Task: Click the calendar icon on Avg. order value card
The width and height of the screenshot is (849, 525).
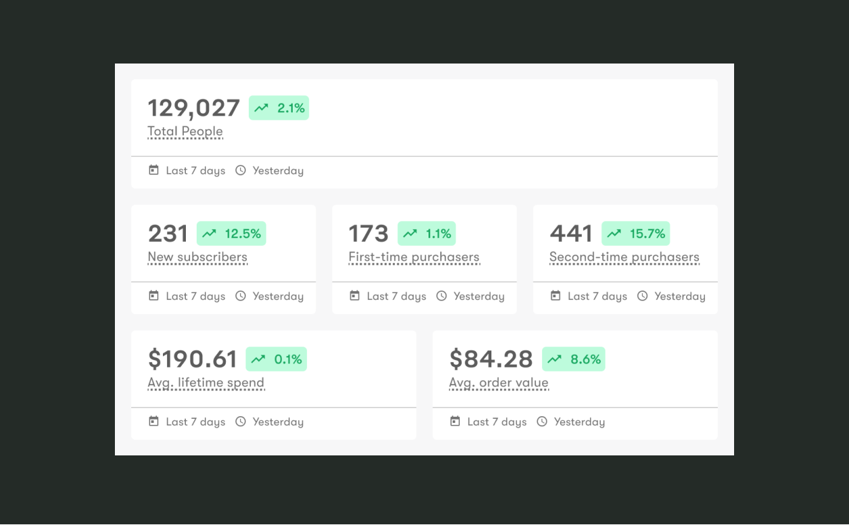Action: pyautogui.click(x=455, y=422)
